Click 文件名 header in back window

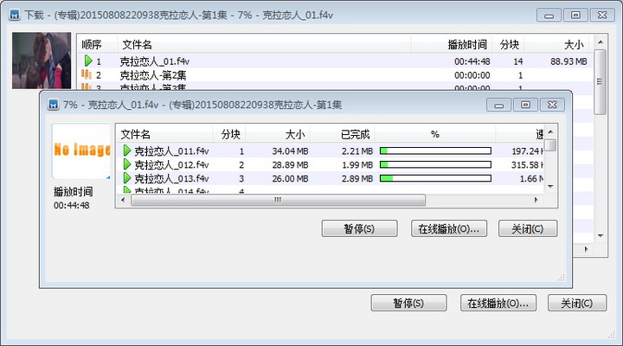coord(264,44)
